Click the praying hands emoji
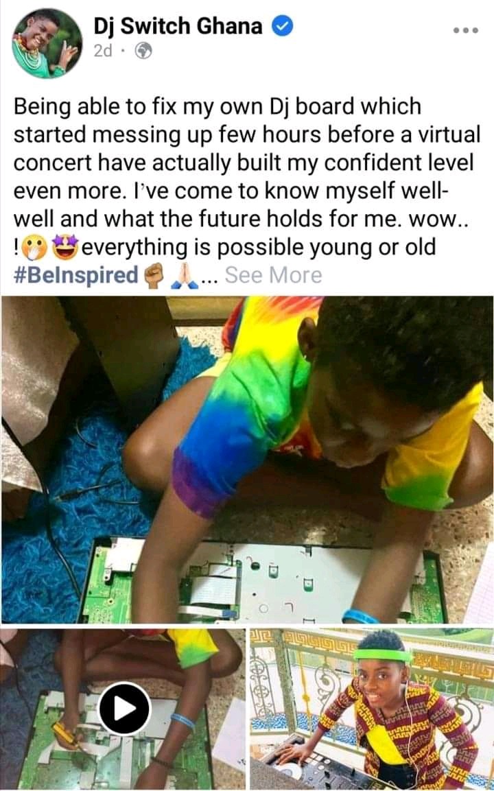 point(185,276)
